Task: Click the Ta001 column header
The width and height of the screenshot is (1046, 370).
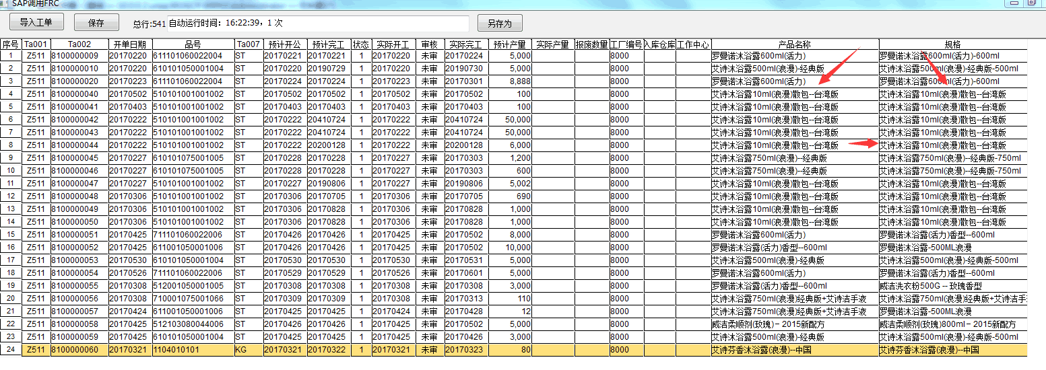Action: (x=36, y=44)
